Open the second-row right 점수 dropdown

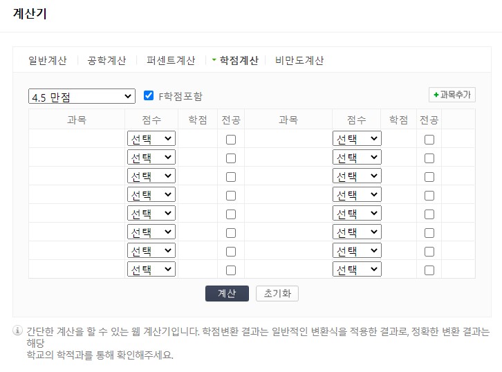(357, 157)
